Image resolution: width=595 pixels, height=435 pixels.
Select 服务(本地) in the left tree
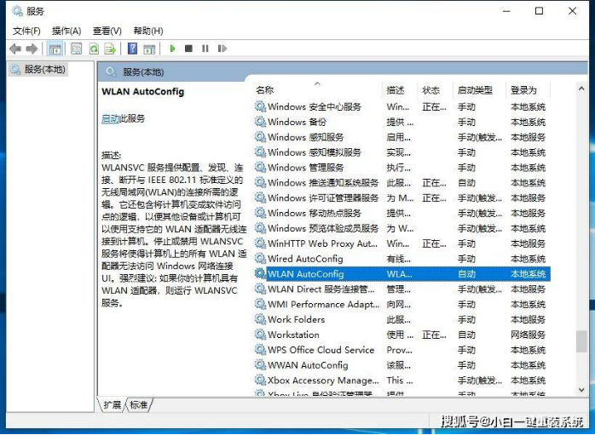coord(38,69)
